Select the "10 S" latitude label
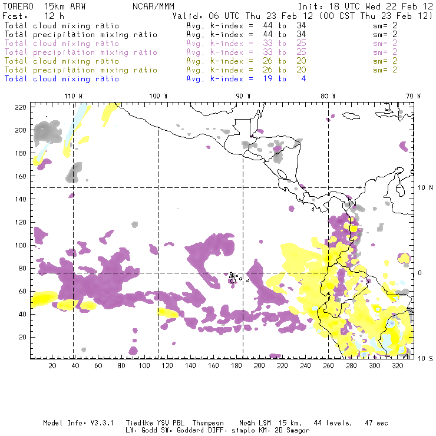The width and height of the screenshot is (436, 436). point(425,359)
